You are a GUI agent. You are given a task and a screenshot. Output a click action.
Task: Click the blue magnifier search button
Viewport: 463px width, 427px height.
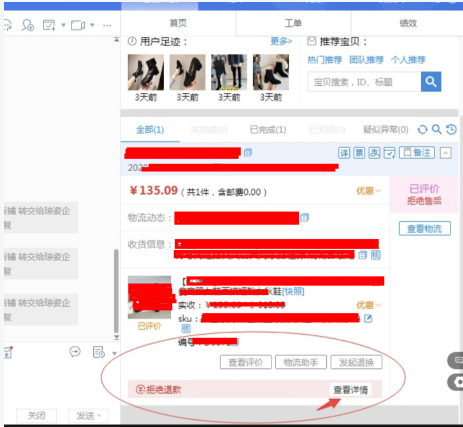pos(431,82)
